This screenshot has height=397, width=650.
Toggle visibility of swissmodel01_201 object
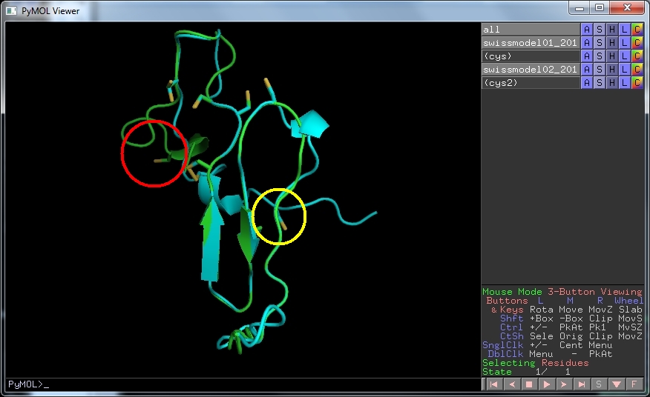click(x=530, y=43)
